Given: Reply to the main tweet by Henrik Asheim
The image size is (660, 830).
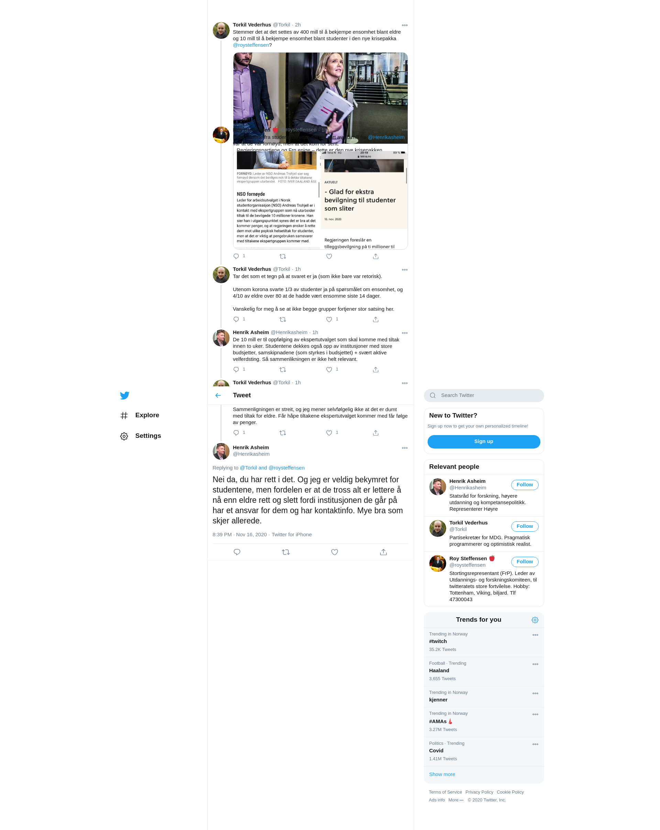Looking at the screenshot, I should 237,552.
